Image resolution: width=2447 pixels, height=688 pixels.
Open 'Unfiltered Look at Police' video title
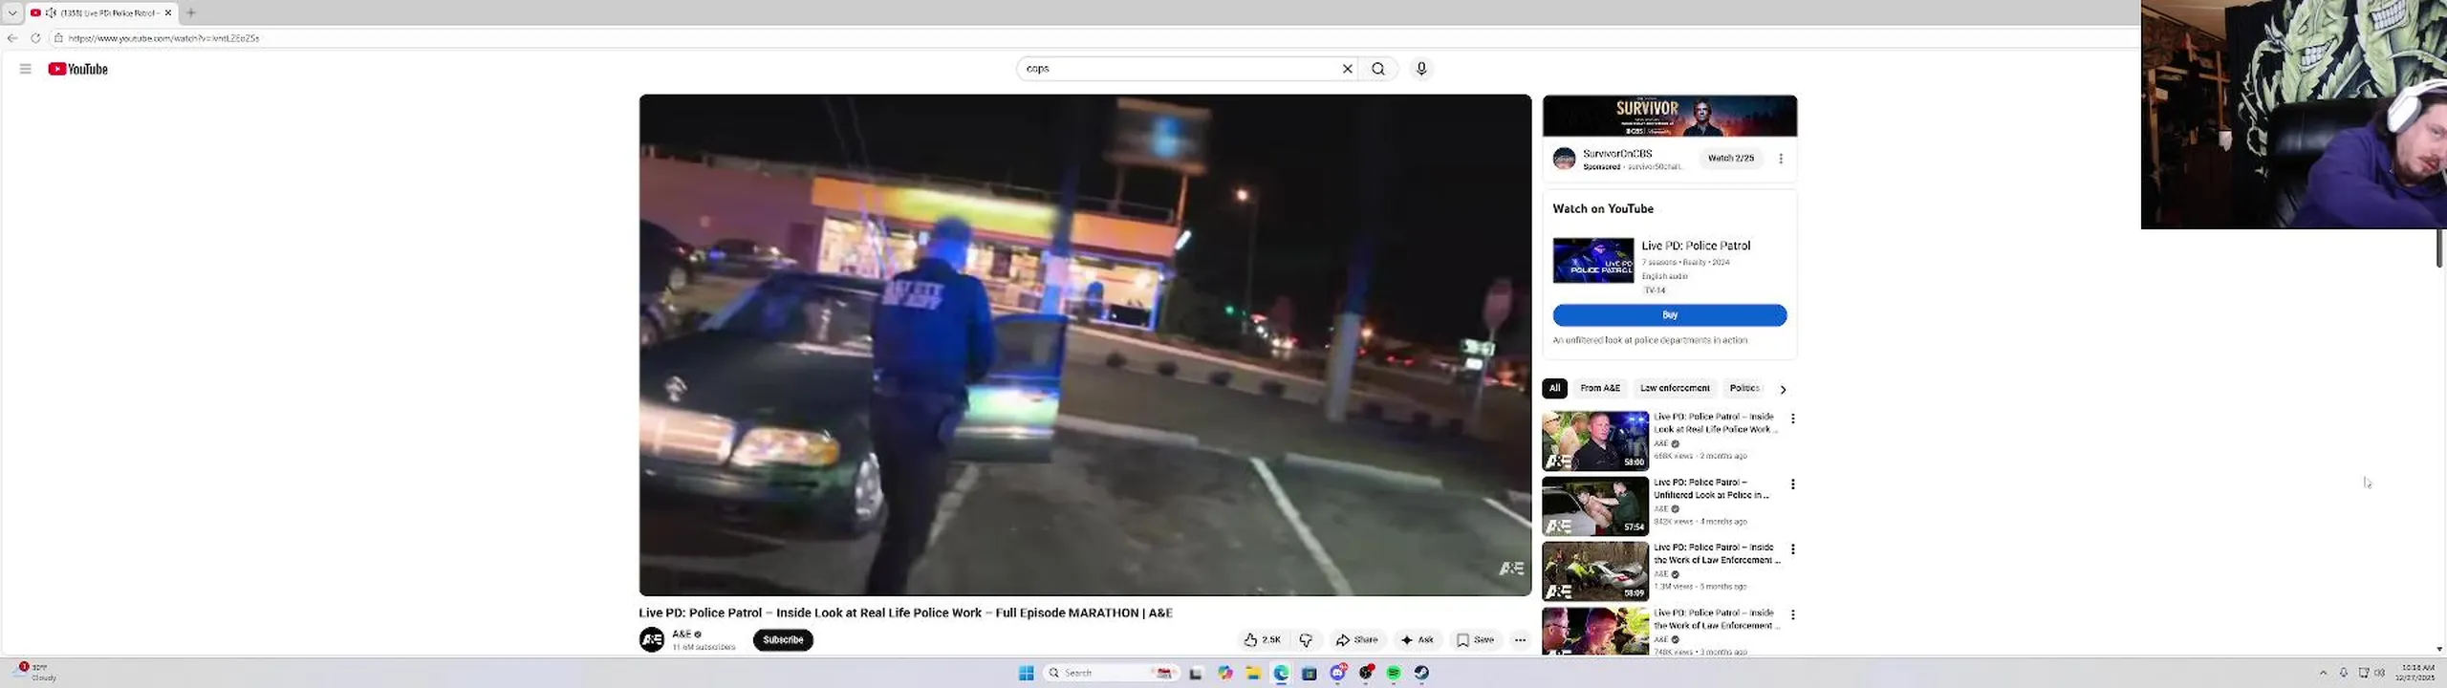(1711, 488)
